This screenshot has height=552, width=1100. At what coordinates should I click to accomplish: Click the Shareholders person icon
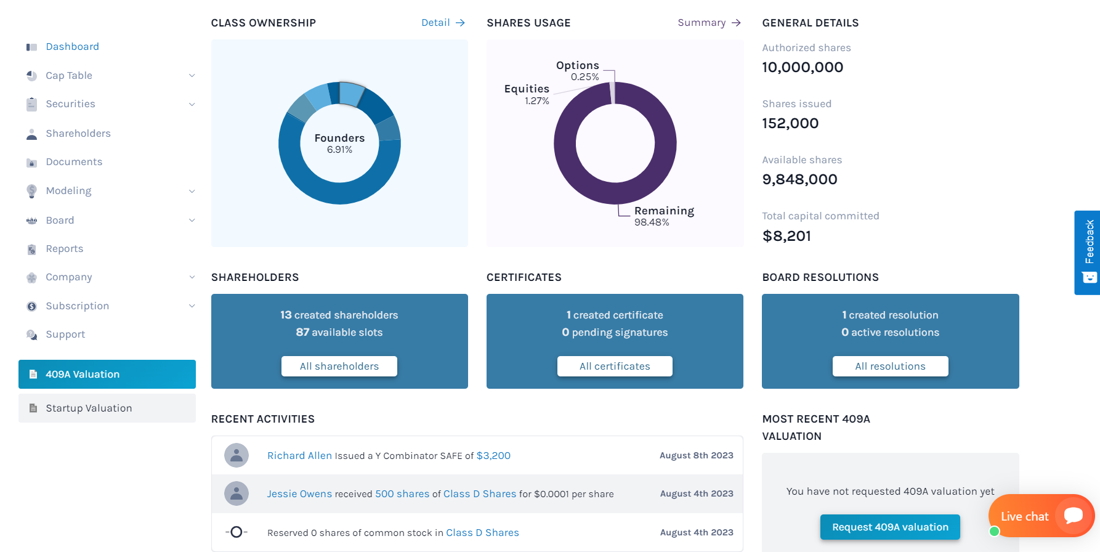31,134
